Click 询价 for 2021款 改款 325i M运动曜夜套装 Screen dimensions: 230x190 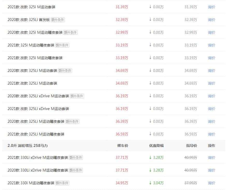tap(211, 58)
